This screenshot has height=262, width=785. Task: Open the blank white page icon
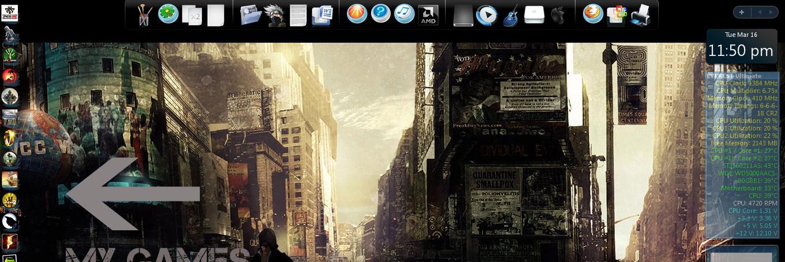(x=215, y=15)
